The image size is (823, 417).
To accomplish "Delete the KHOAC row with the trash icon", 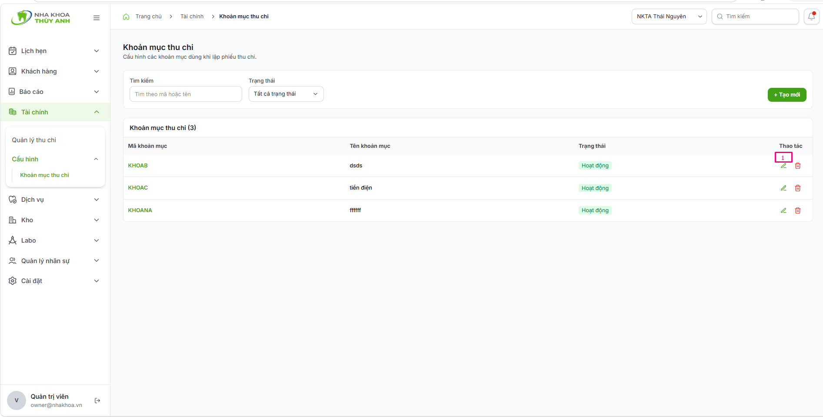I will pos(798,188).
